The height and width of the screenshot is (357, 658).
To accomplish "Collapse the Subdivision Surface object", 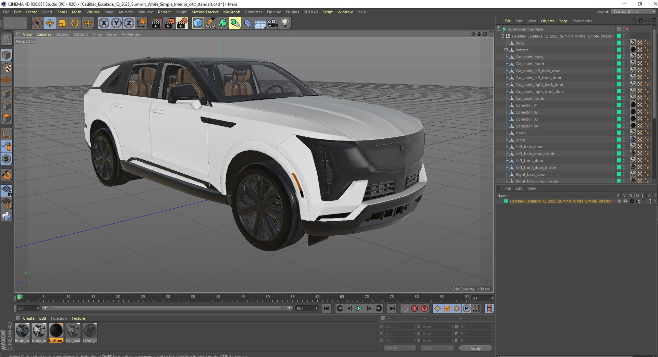I will 499,29.
